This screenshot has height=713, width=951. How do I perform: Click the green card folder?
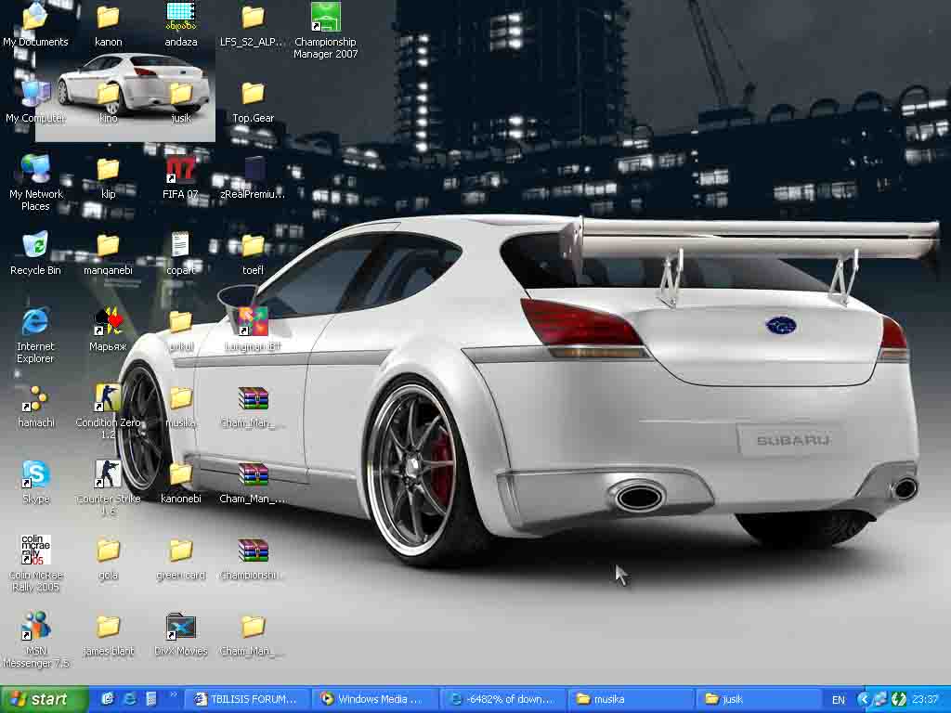tap(180, 551)
